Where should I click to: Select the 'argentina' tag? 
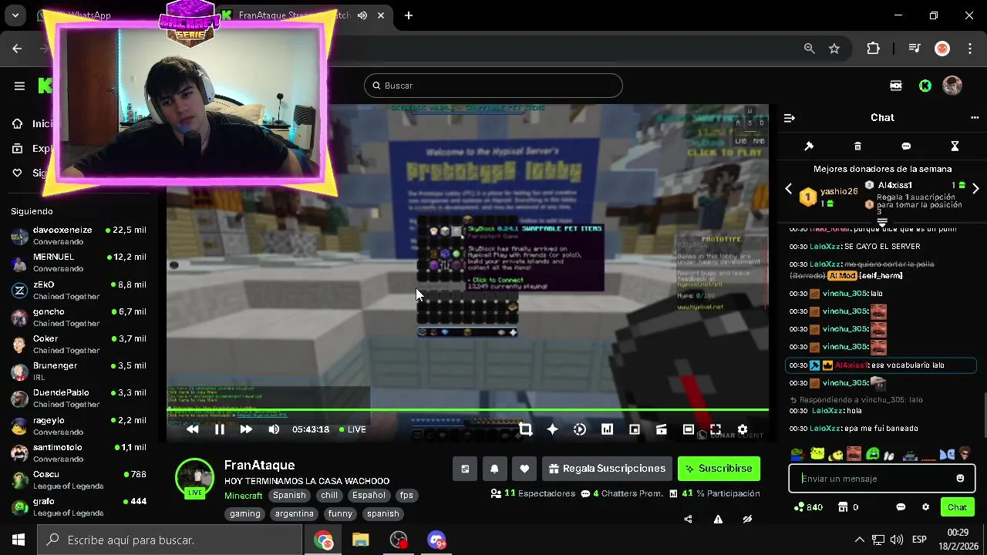coord(294,513)
